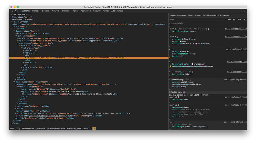This screenshot has height=143, width=256.
Task: Click the warning icon beside -webkit-text-decoration-skip
Action: pyautogui.click(x=170, y=66)
